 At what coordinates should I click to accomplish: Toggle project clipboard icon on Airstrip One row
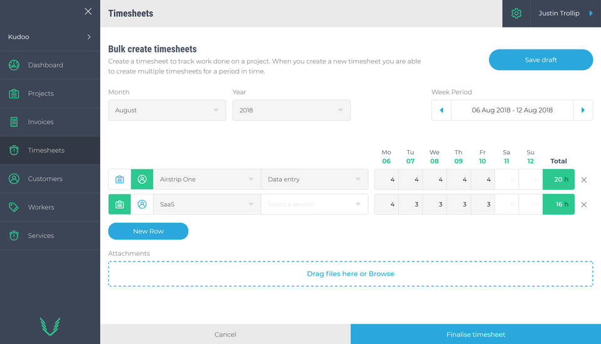(x=120, y=180)
